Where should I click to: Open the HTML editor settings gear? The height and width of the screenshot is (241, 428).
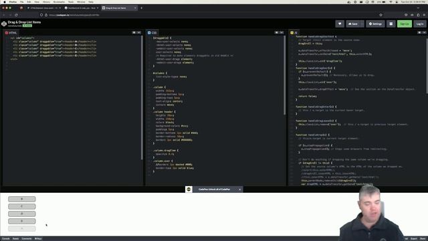[134, 33]
